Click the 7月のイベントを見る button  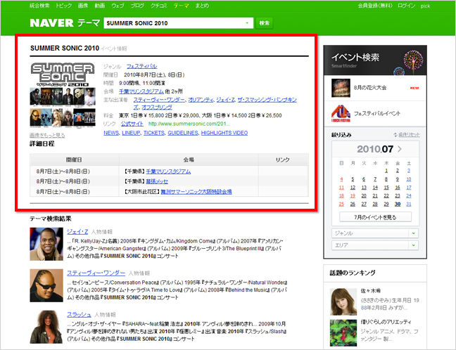point(375,217)
